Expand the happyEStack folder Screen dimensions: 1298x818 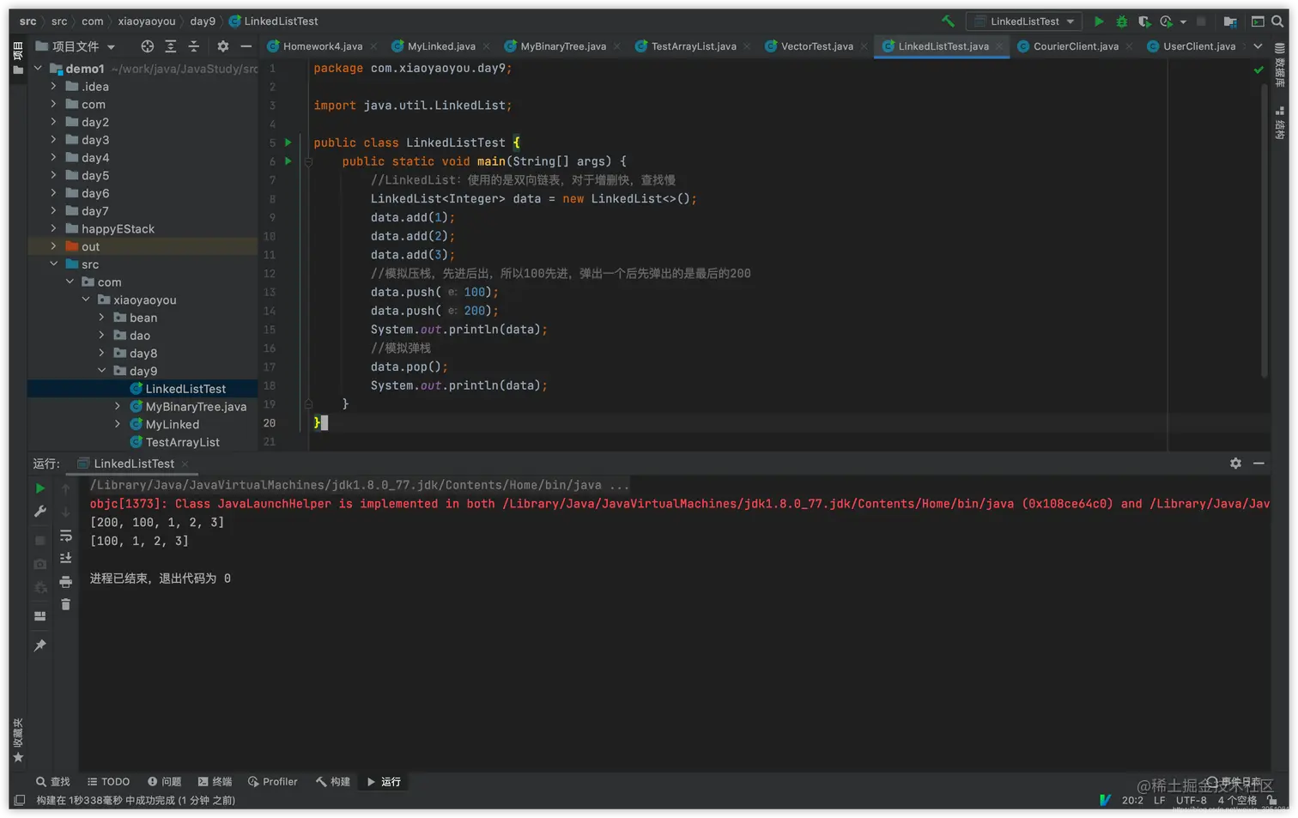[x=53, y=228]
